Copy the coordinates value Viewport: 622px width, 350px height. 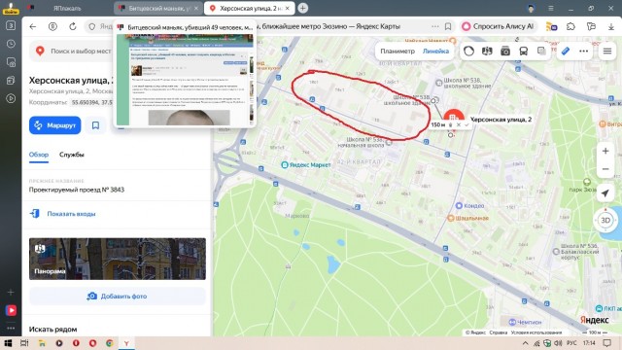pos(92,102)
